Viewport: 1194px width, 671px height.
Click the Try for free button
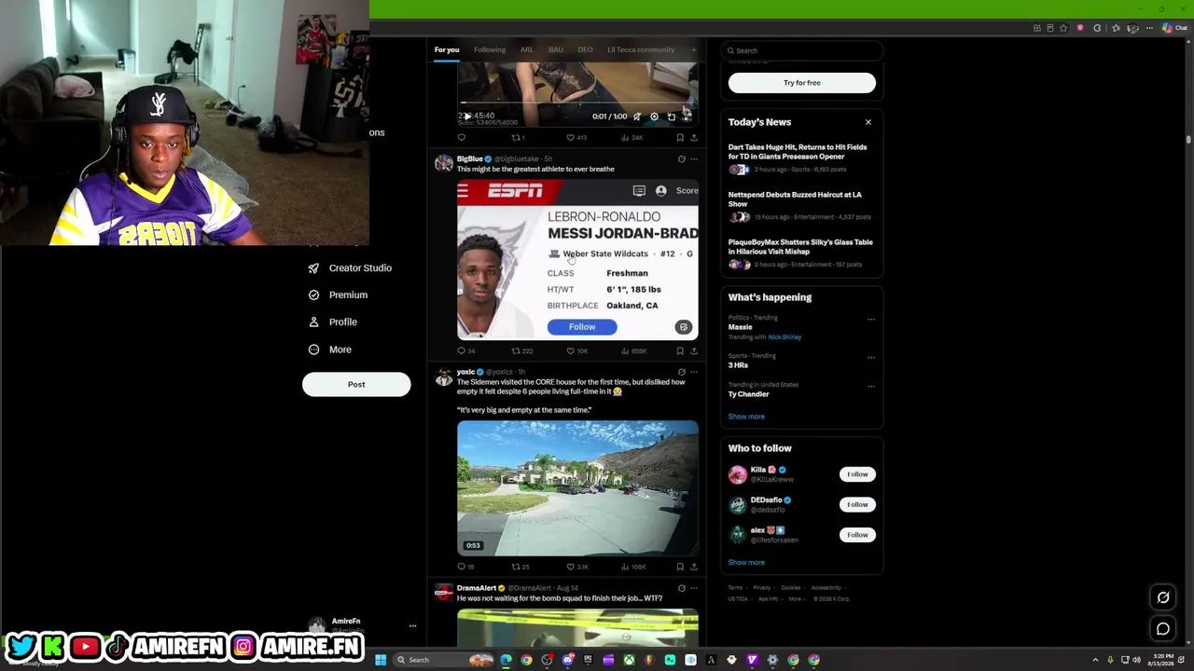(x=802, y=83)
